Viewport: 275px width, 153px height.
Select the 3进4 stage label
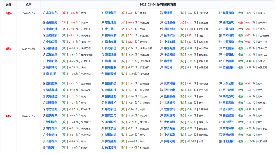click(8, 13)
